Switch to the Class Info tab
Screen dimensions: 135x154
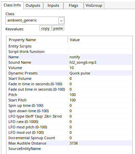(x=12, y=5)
